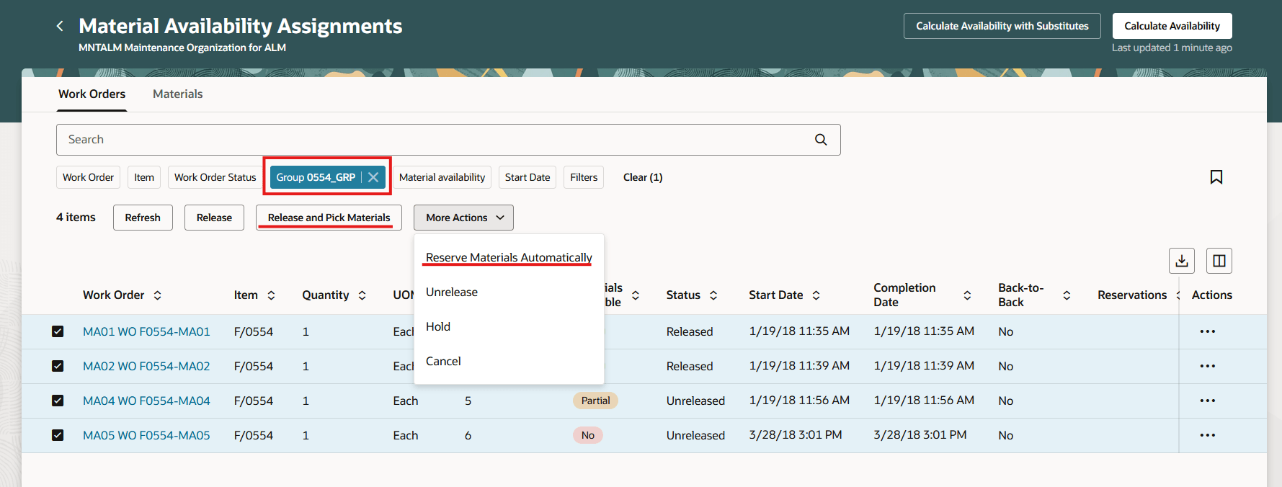Viewport: 1282px width, 487px height.
Task: Open work order MA04 WO F0554-MA04
Action: tap(146, 401)
